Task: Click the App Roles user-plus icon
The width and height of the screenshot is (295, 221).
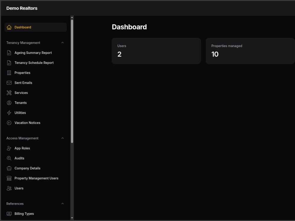Action: coord(9,148)
